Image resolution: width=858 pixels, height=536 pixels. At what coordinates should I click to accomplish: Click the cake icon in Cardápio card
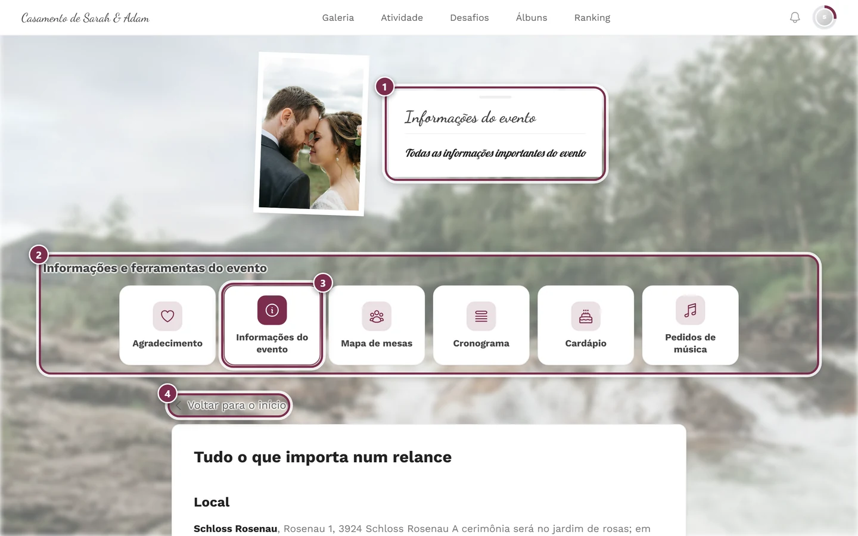point(586,316)
